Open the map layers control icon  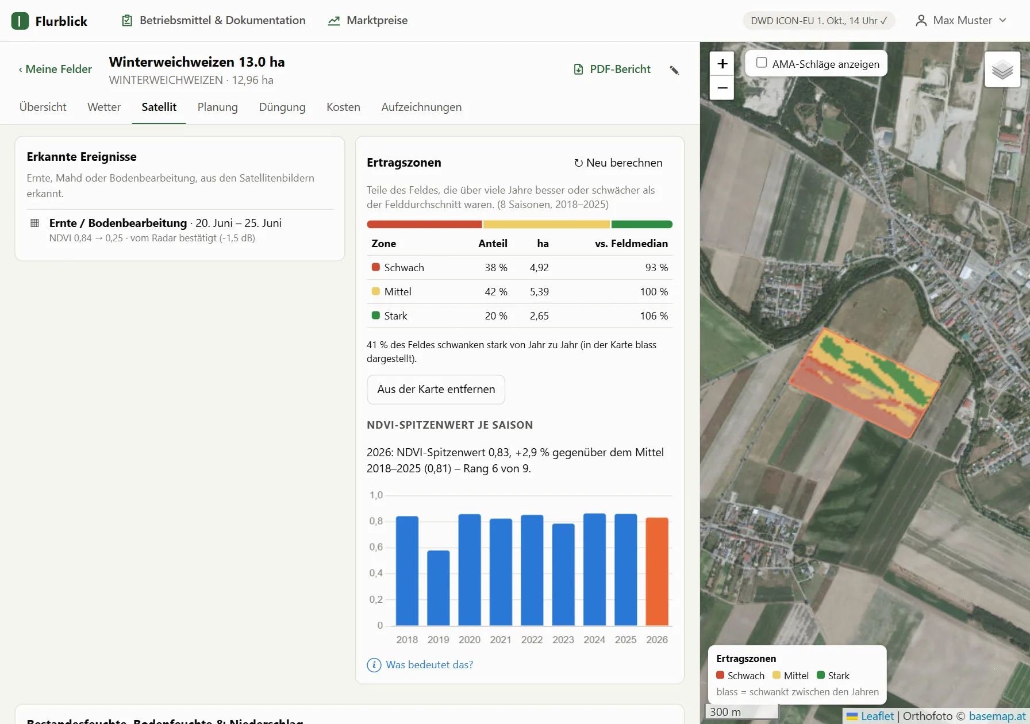pyautogui.click(x=1002, y=70)
